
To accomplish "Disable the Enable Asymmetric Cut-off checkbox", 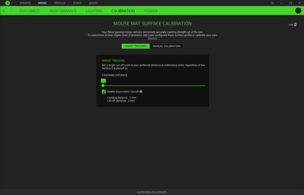I will (x=104, y=91).
